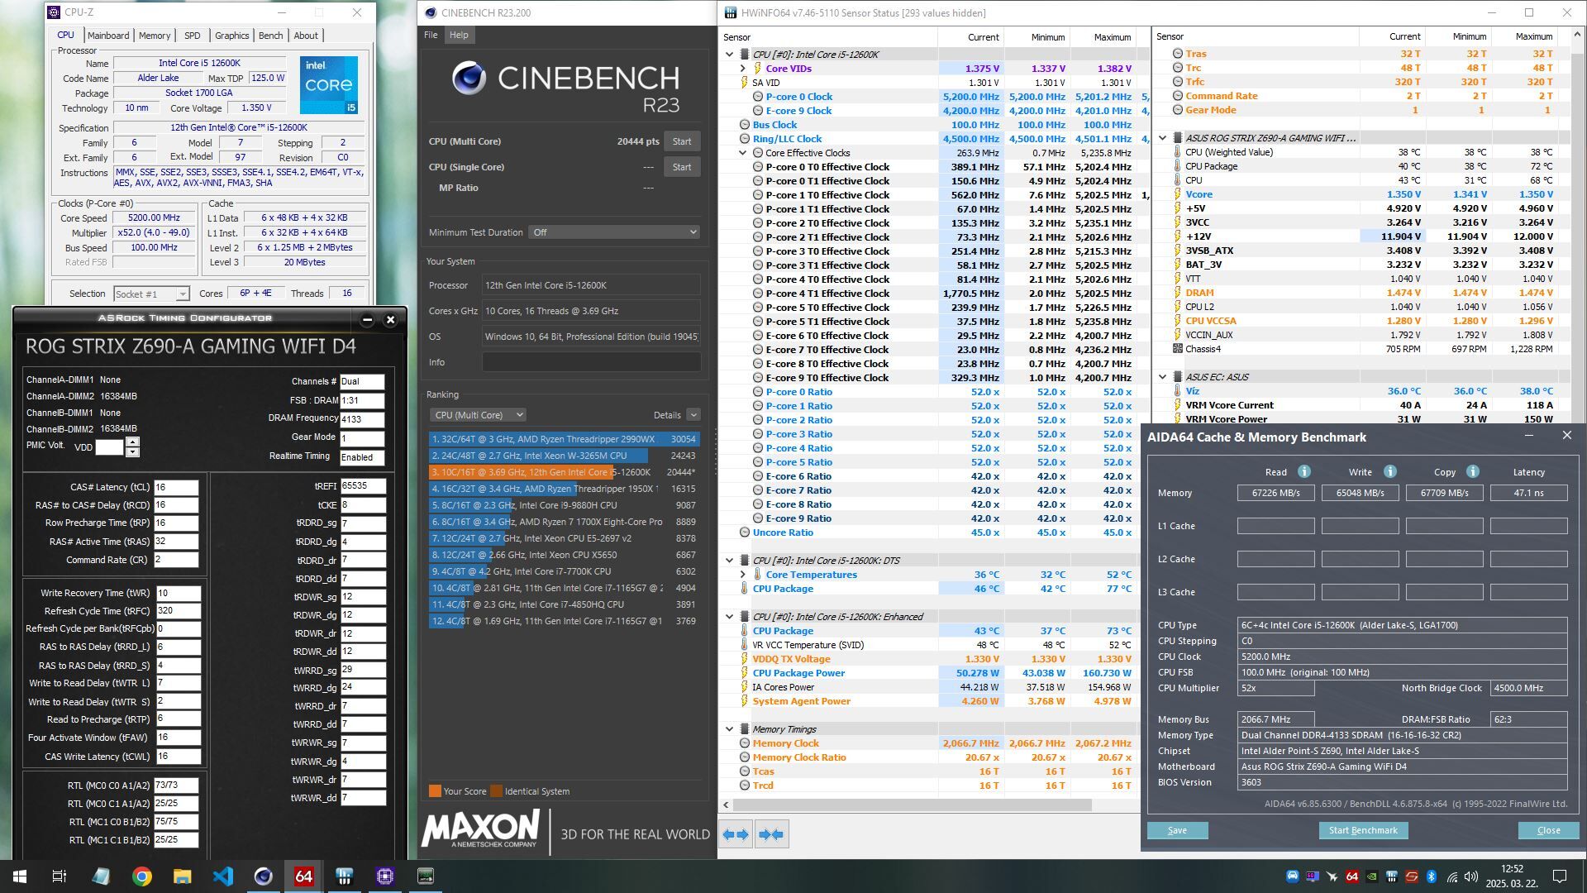This screenshot has height=893, width=1587.
Task: Start the CPU (Single Core) test
Action: tap(682, 167)
